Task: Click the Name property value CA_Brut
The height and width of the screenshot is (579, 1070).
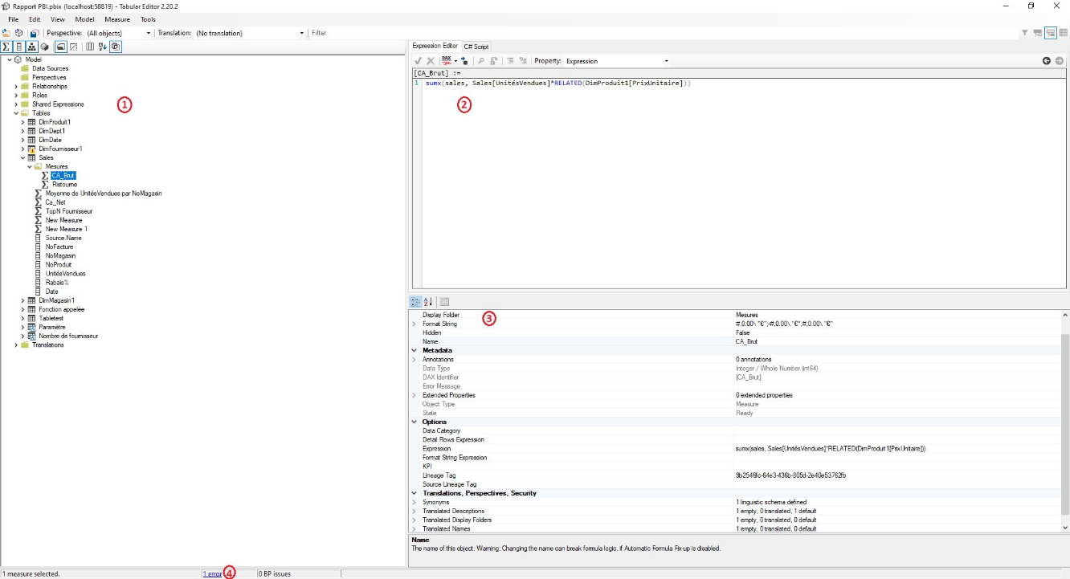Action: pos(746,341)
